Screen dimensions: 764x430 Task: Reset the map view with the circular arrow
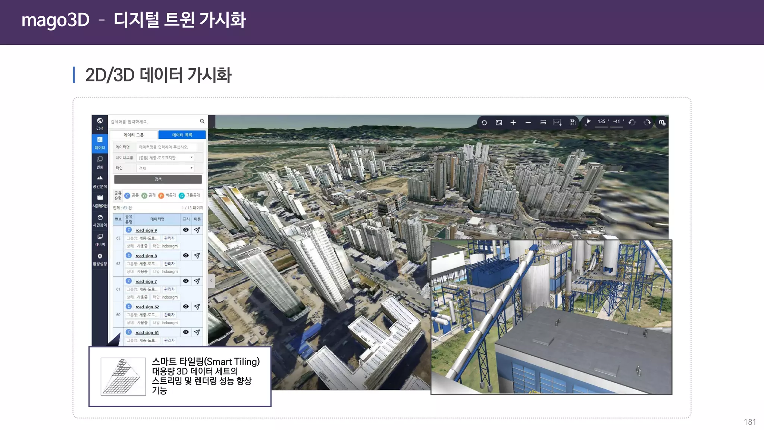click(484, 122)
